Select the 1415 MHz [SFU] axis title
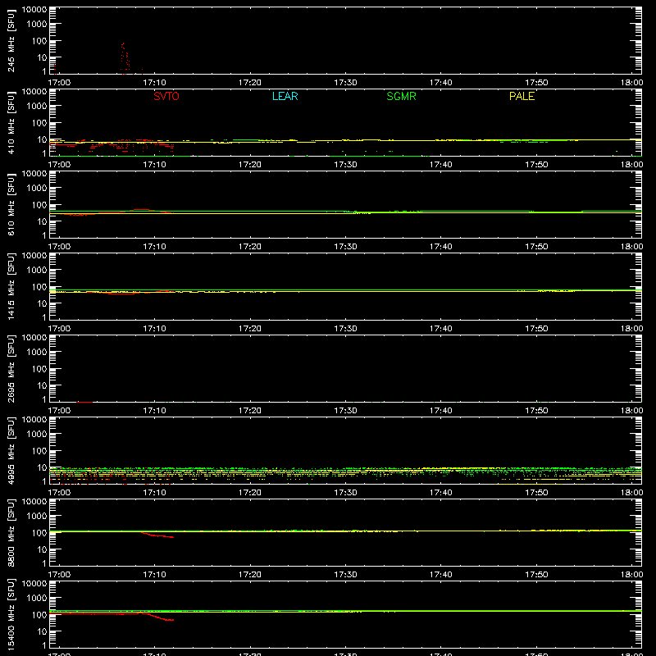The image size is (656, 656). tap(11, 286)
